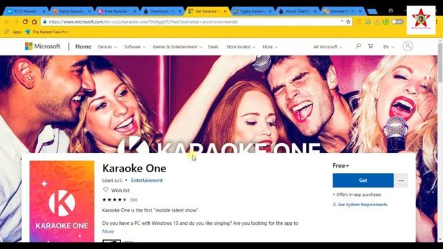The height and width of the screenshot is (249, 443).
Task: Expand the More menu
Action: click(270, 47)
